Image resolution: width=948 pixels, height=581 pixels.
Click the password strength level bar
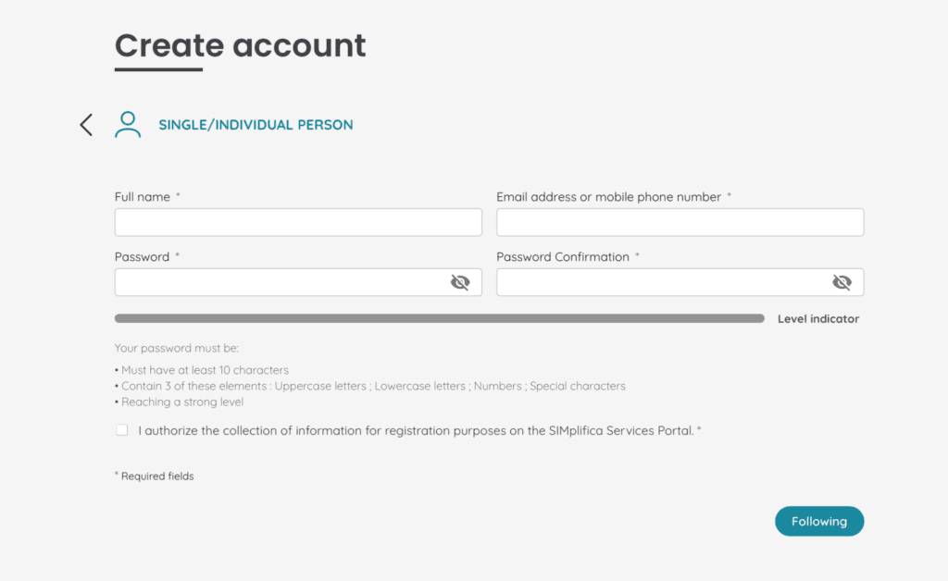tap(439, 318)
